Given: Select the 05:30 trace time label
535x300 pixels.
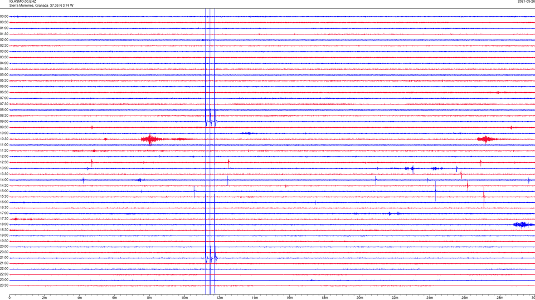Looking at the screenshot, I should coord(4,81).
